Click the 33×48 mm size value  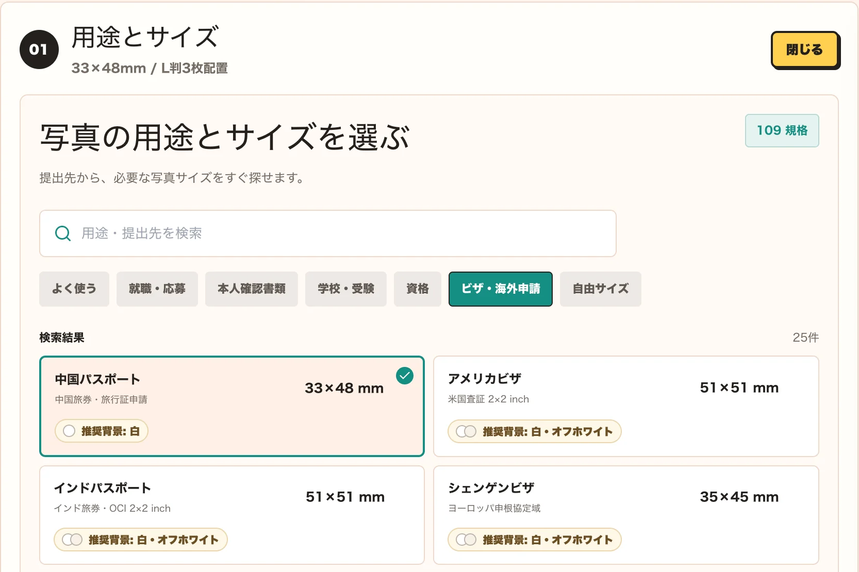(x=344, y=388)
